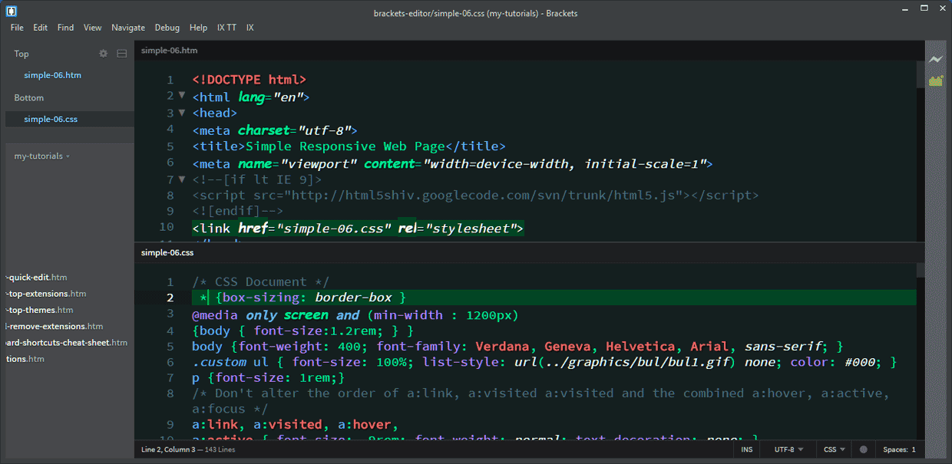Open the my-tutorials project dropdown

click(x=42, y=156)
